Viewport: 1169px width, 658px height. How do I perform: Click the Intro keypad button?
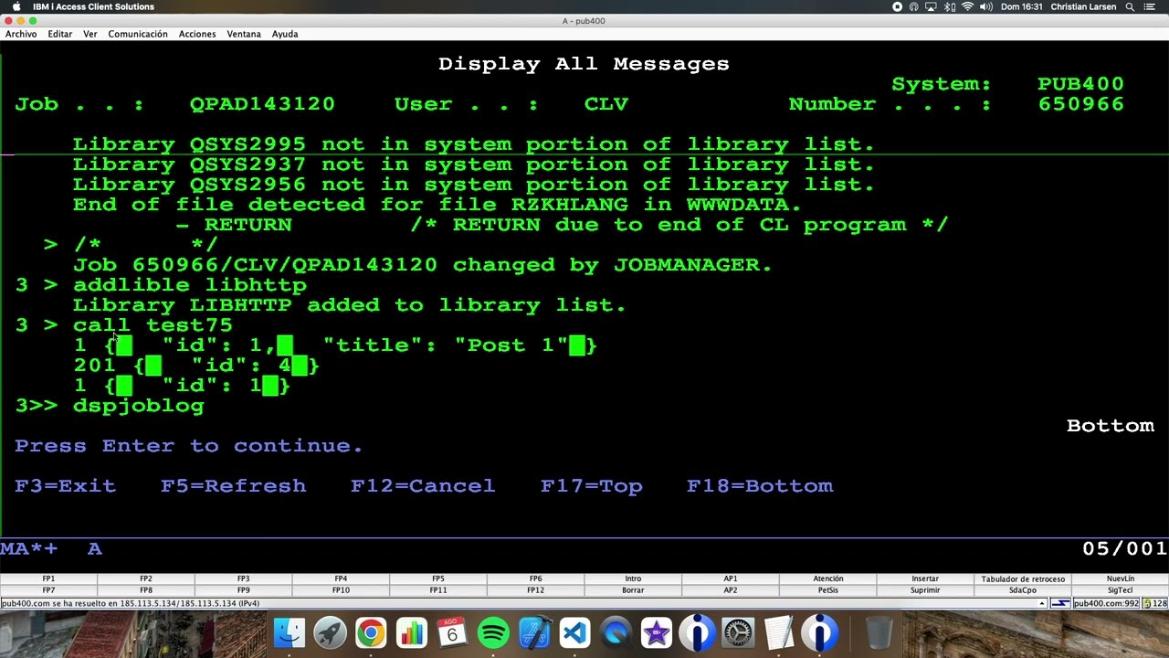[633, 578]
